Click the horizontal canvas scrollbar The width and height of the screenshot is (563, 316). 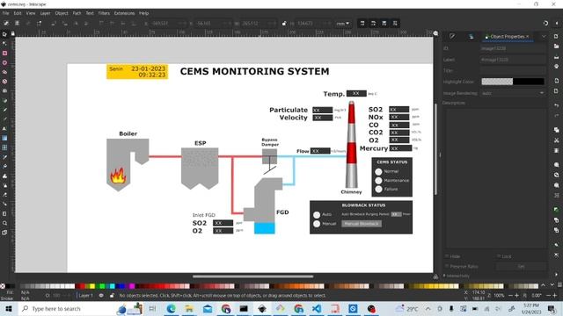click(x=252, y=276)
